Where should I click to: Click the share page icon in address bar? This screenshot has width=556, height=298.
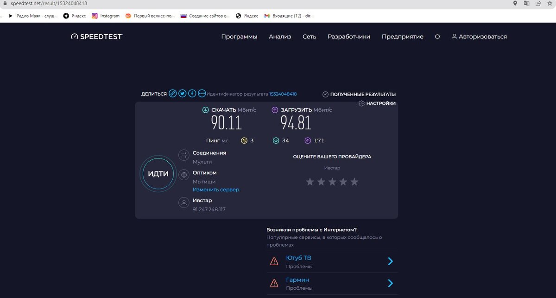pos(538,3)
